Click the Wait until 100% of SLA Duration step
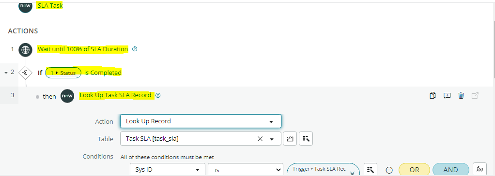Viewport: 495px width, 176px height. point(83,49)
